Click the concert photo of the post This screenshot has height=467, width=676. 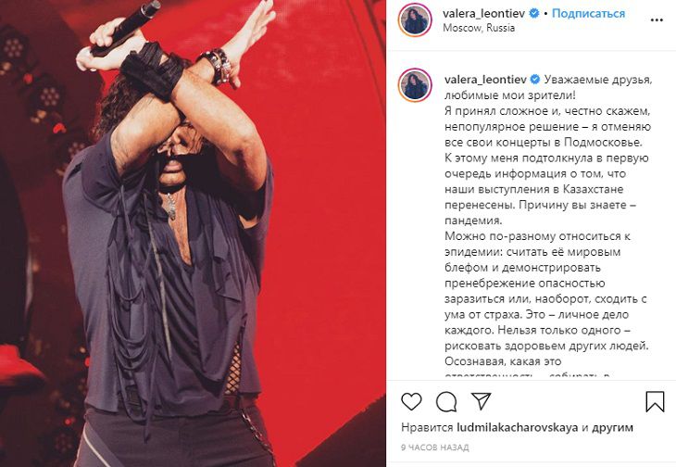point(193,233)
